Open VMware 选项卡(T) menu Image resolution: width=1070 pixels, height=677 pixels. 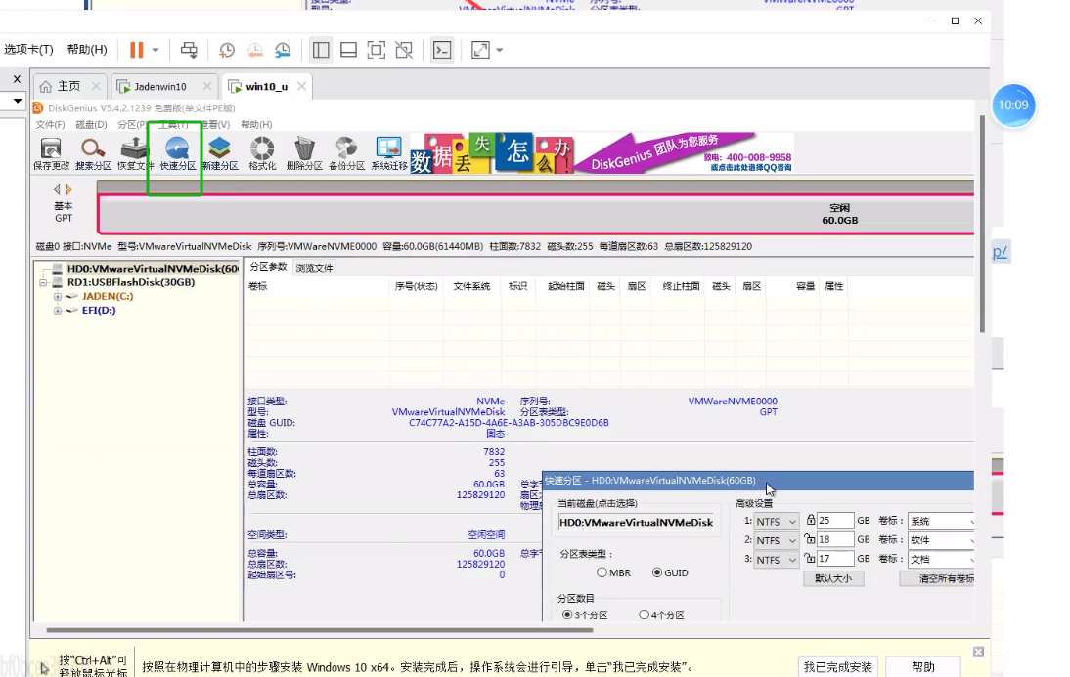point(28,49)
